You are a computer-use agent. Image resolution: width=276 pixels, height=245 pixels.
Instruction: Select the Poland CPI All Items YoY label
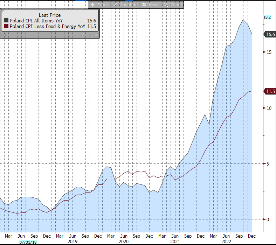(36, 21)
